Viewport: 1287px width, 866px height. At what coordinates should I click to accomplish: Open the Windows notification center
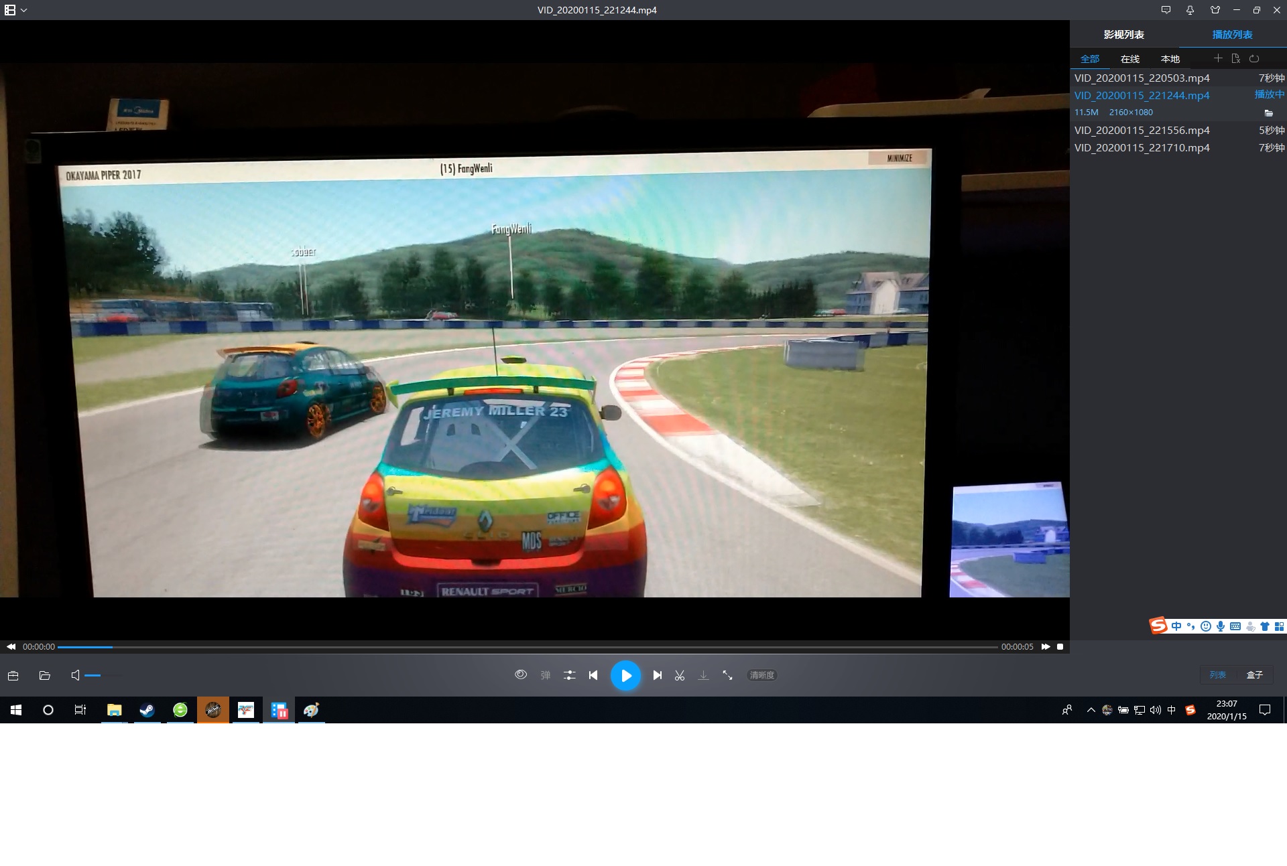(1265, 710)
